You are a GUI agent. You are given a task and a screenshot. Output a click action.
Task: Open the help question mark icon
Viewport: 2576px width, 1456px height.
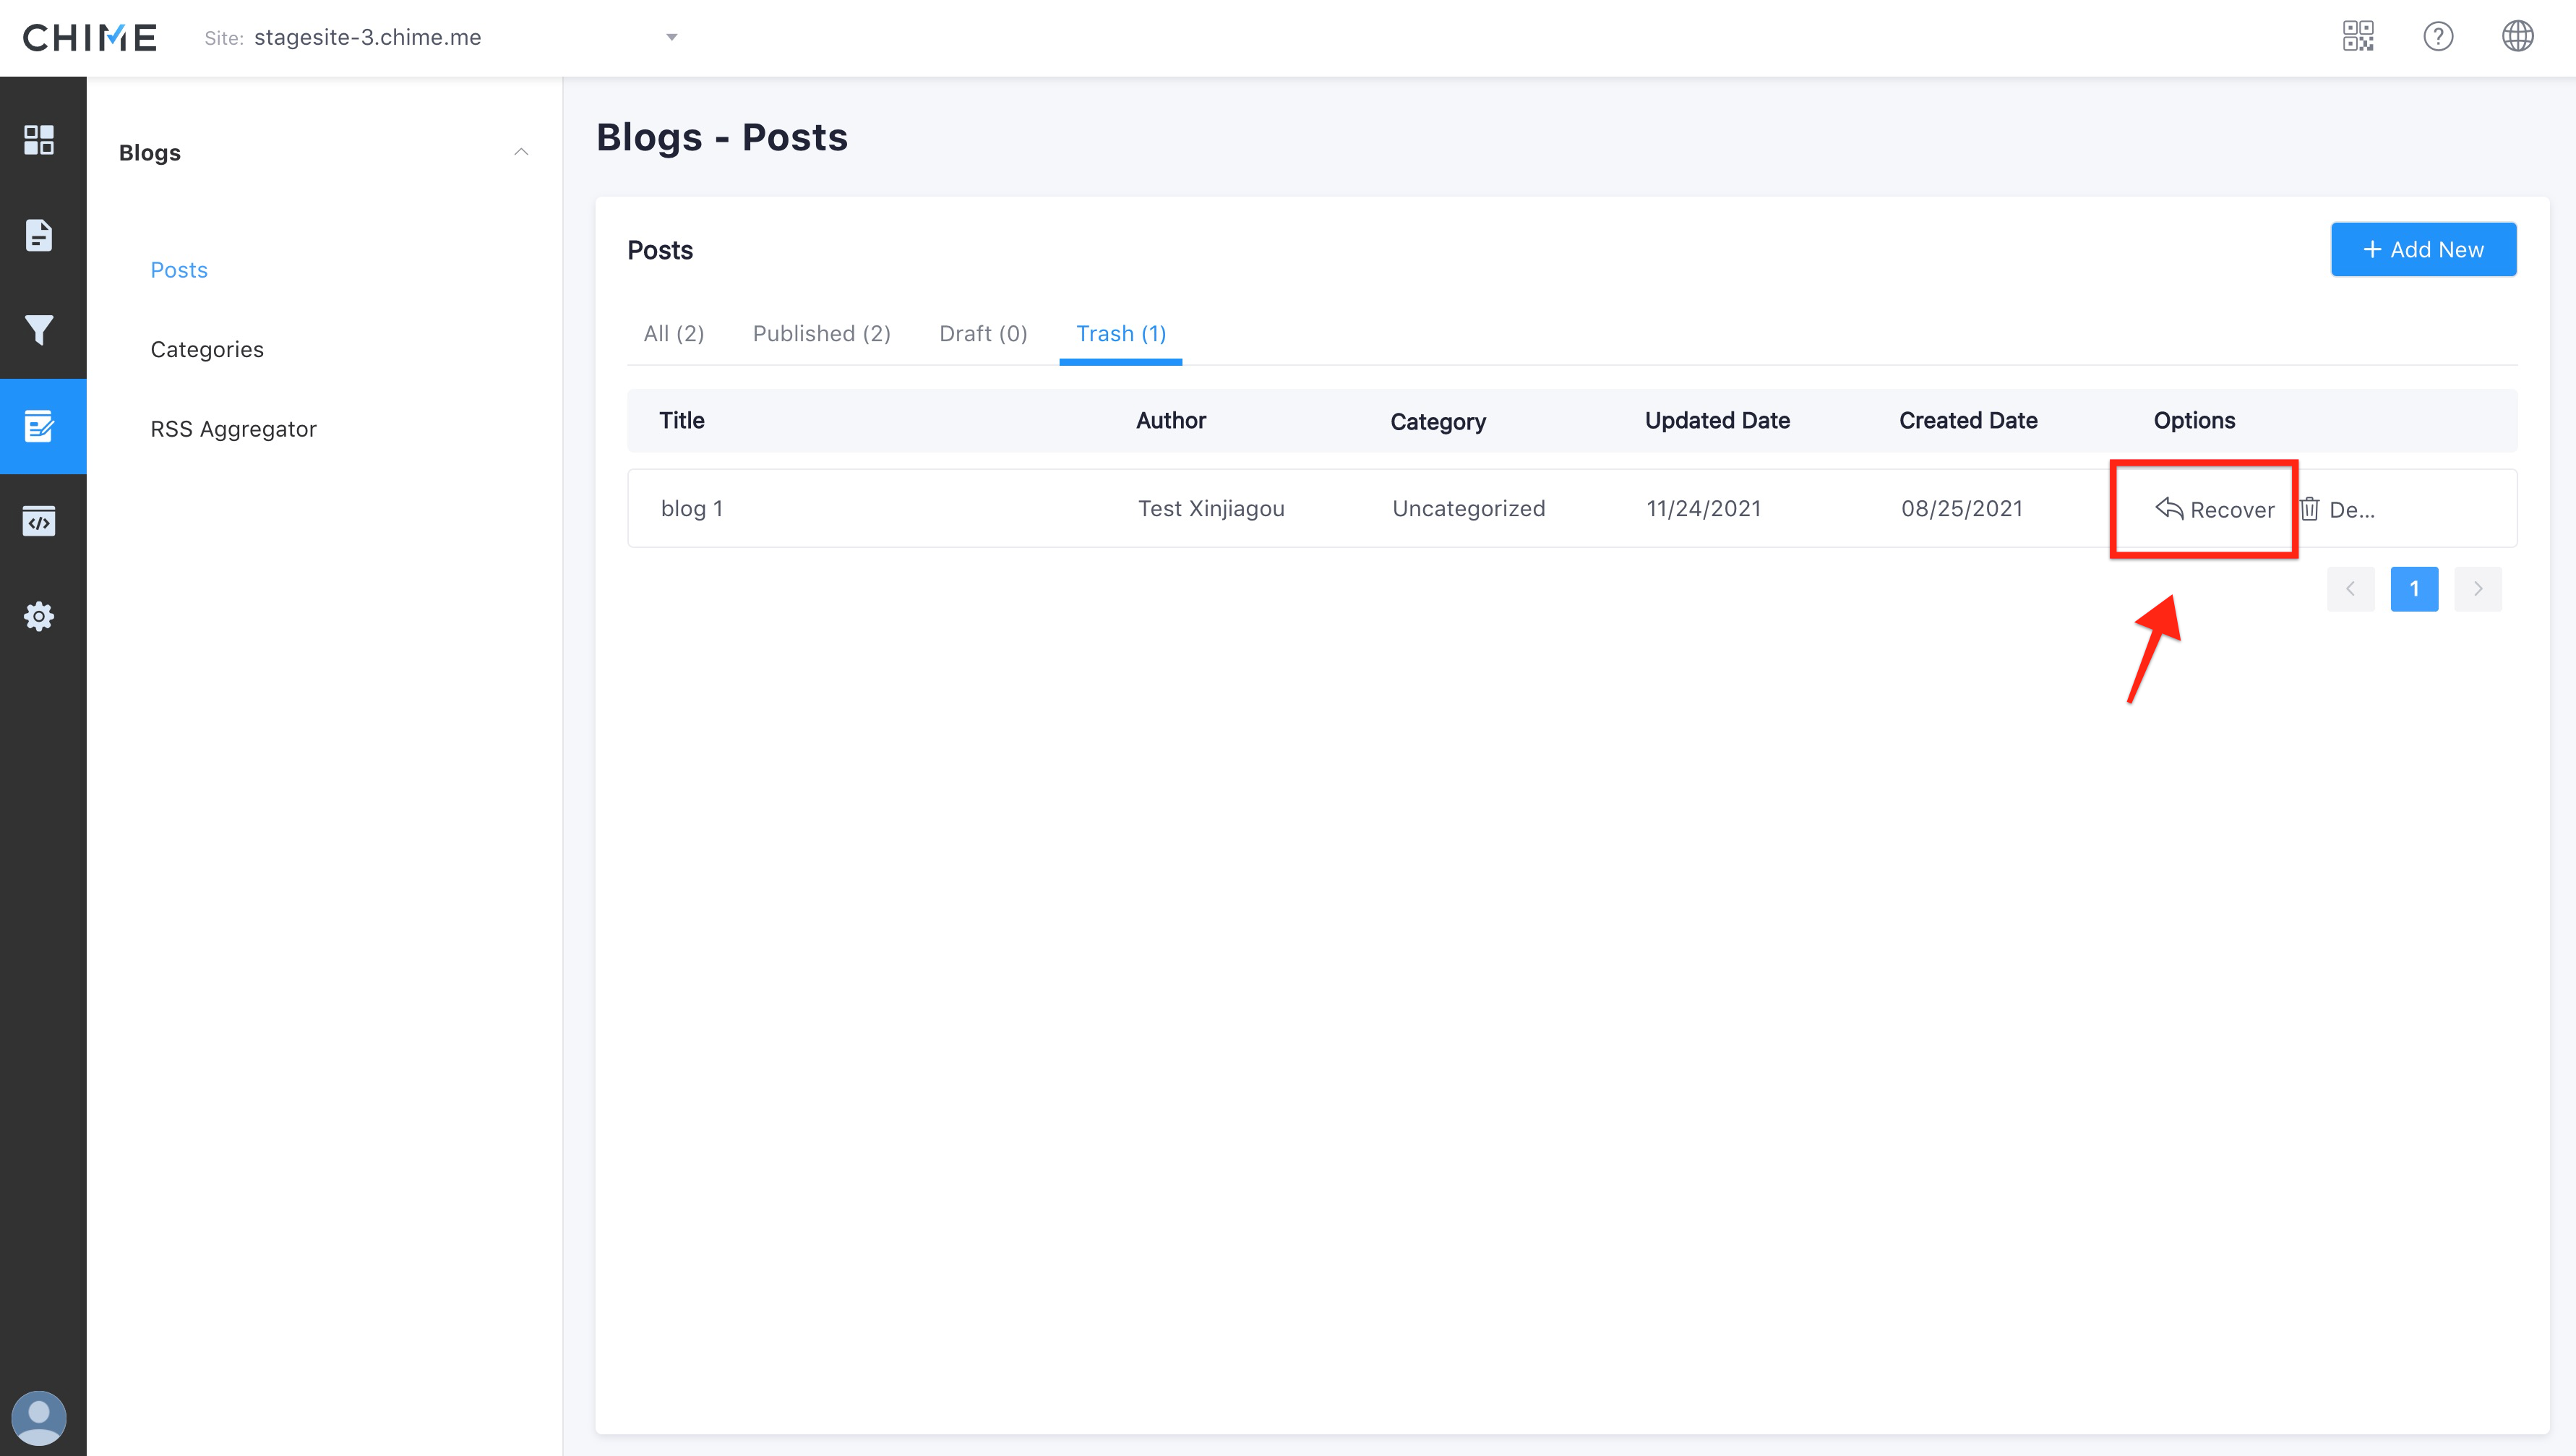tap(2438, 37)
